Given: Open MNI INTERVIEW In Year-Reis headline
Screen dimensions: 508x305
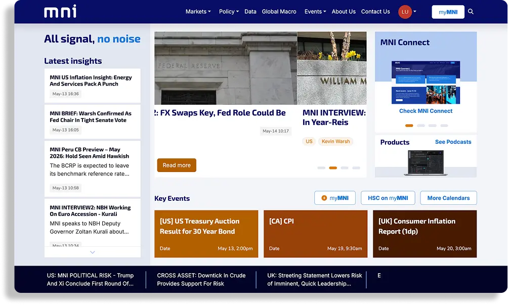Looking at the screenshot, I should tap(334, 117).
